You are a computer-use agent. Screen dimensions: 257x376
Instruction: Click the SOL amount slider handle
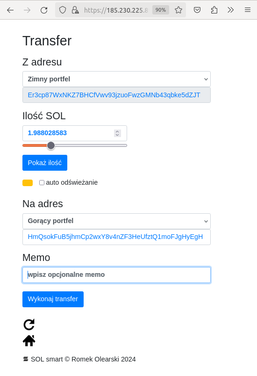(x=51, y=145)
